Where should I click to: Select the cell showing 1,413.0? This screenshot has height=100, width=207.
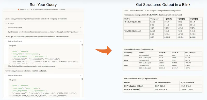click(x=196, y=34)
